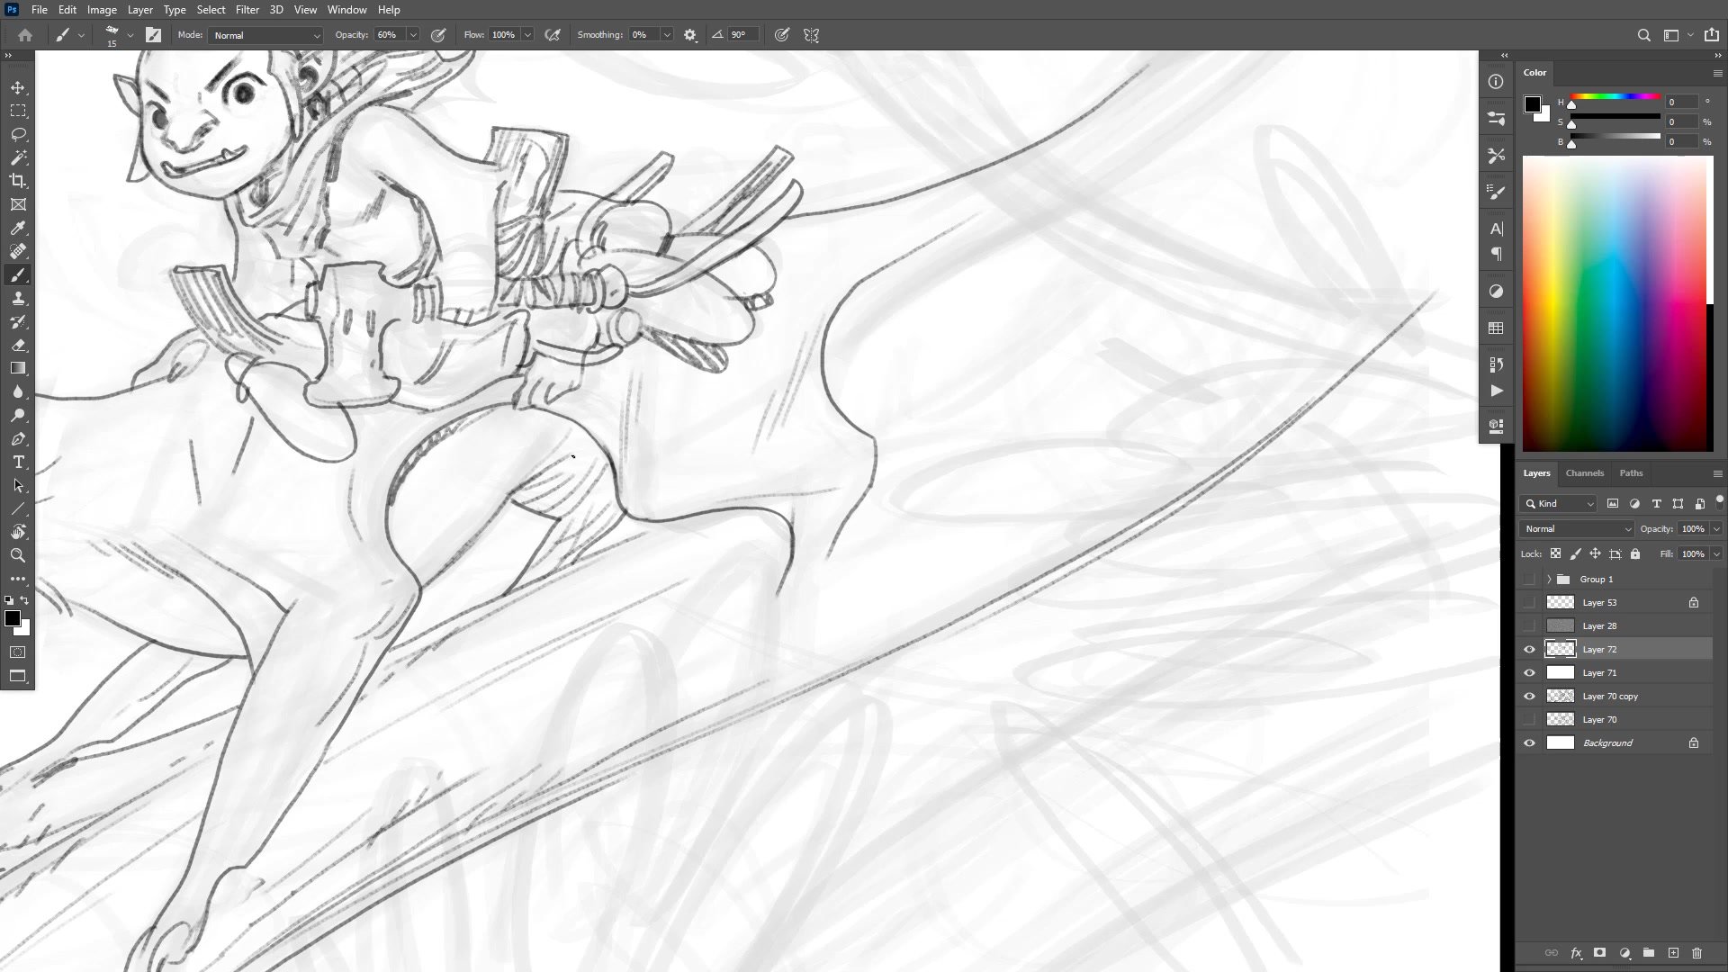Select the Crop tool

pos(18,181)
